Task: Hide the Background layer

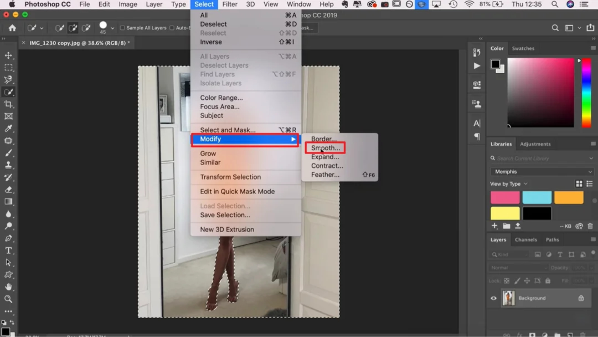Action: pos(493,298)
